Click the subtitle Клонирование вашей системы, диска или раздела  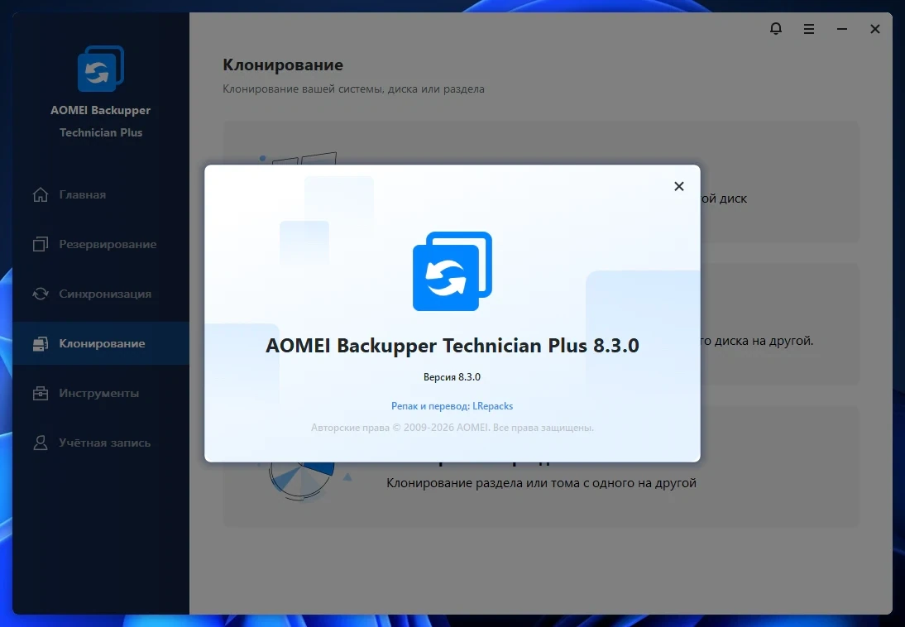tap(353, 89)
